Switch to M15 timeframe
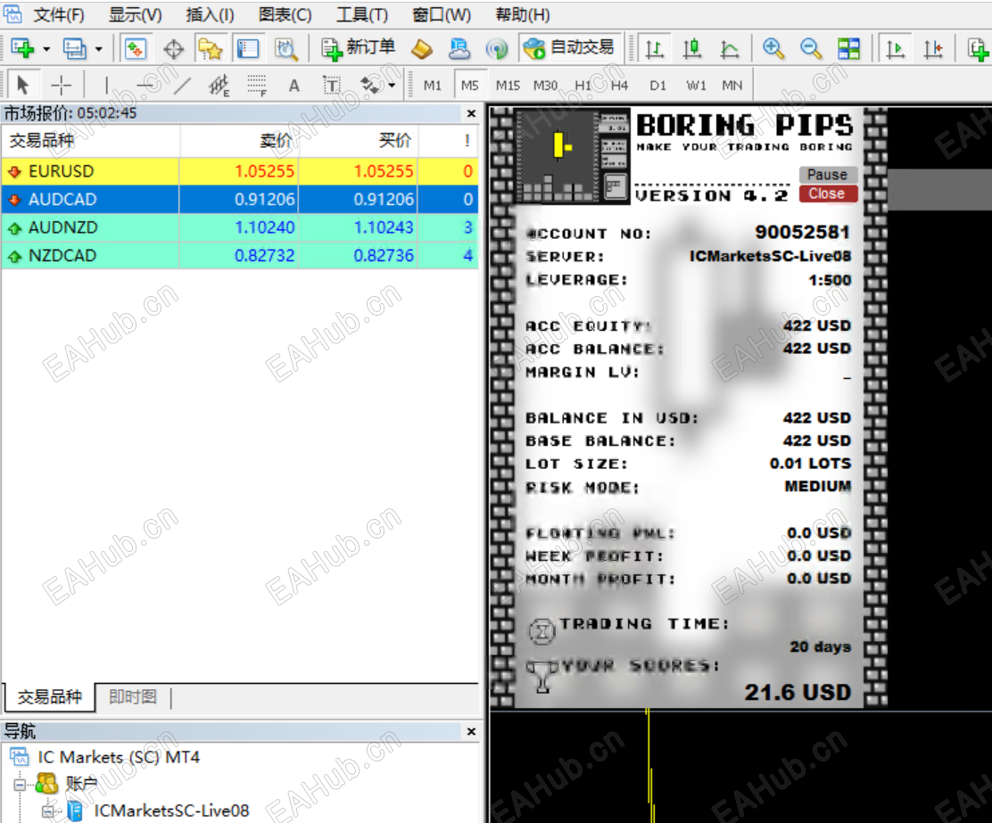This screenshot has width=992, height=823. [508, 85]
